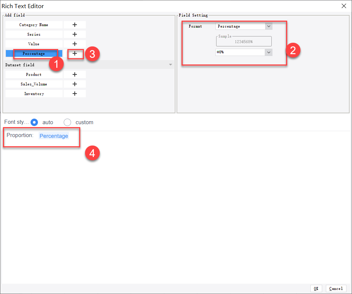The width and height of the screenshot is (352, 294).
Task: Click the Percentage tag in the editor
Action: (54, 136)
